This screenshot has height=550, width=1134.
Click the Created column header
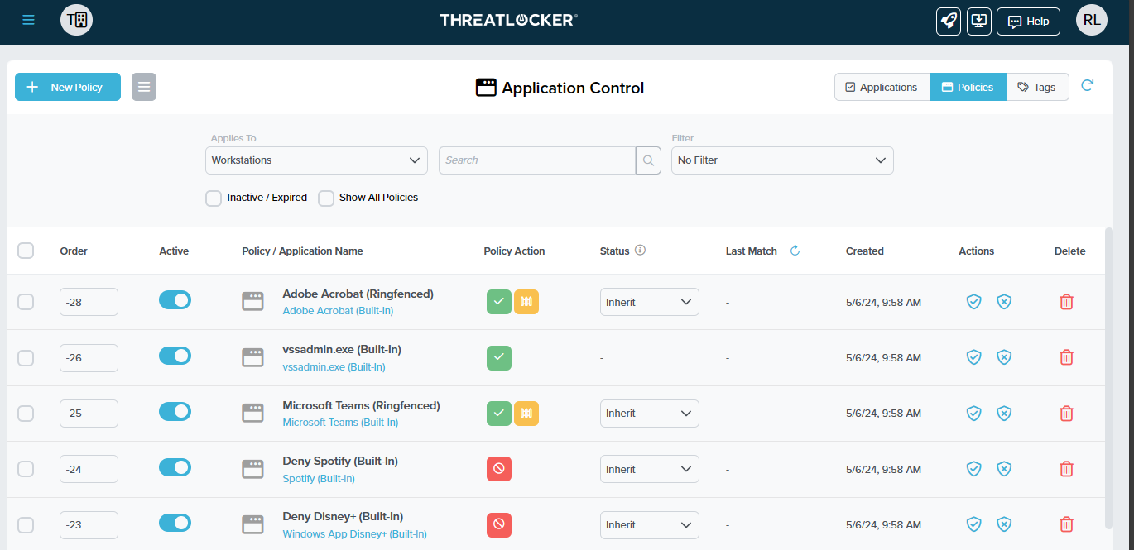[x=865, y=251]
